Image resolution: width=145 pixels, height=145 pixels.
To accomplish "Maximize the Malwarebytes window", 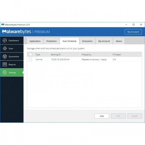I will tap(133, 25).
